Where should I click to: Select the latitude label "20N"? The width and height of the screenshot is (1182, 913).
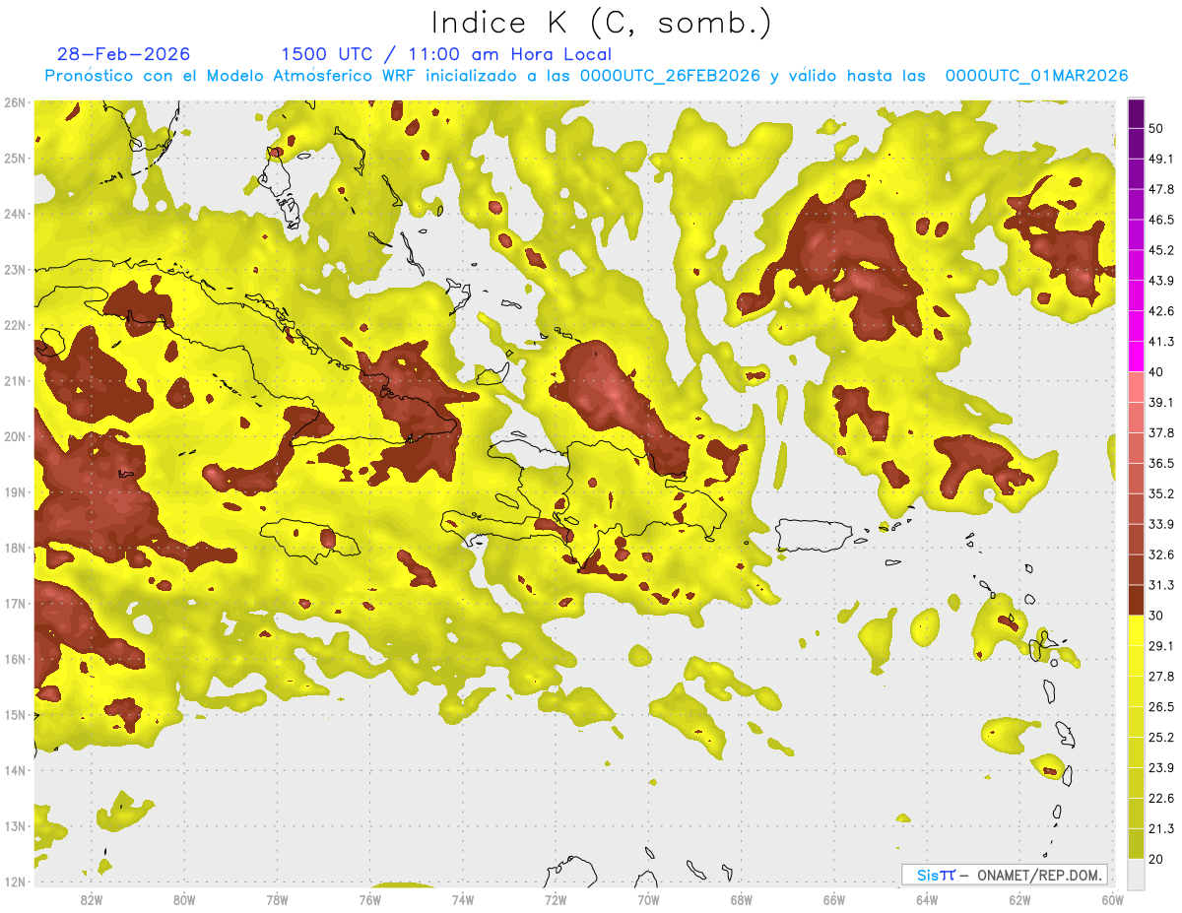tap(14, 436)
